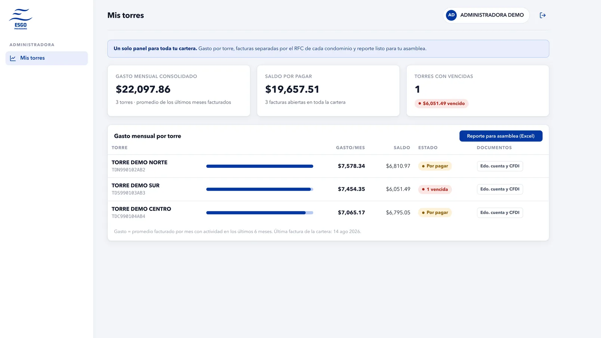
Task: Click the ESTADO column header
Action: pos(428,148)
